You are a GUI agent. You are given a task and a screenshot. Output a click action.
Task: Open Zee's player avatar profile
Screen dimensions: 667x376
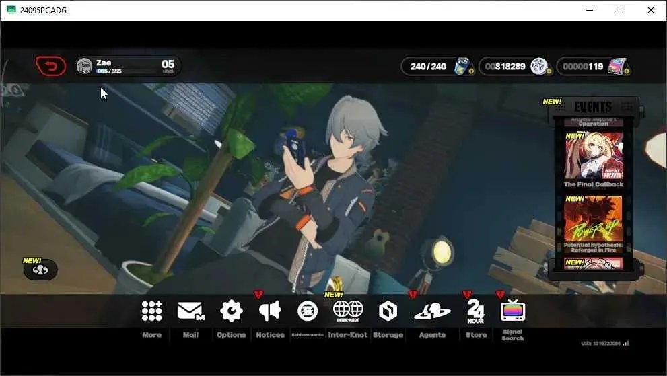[84, 67]
